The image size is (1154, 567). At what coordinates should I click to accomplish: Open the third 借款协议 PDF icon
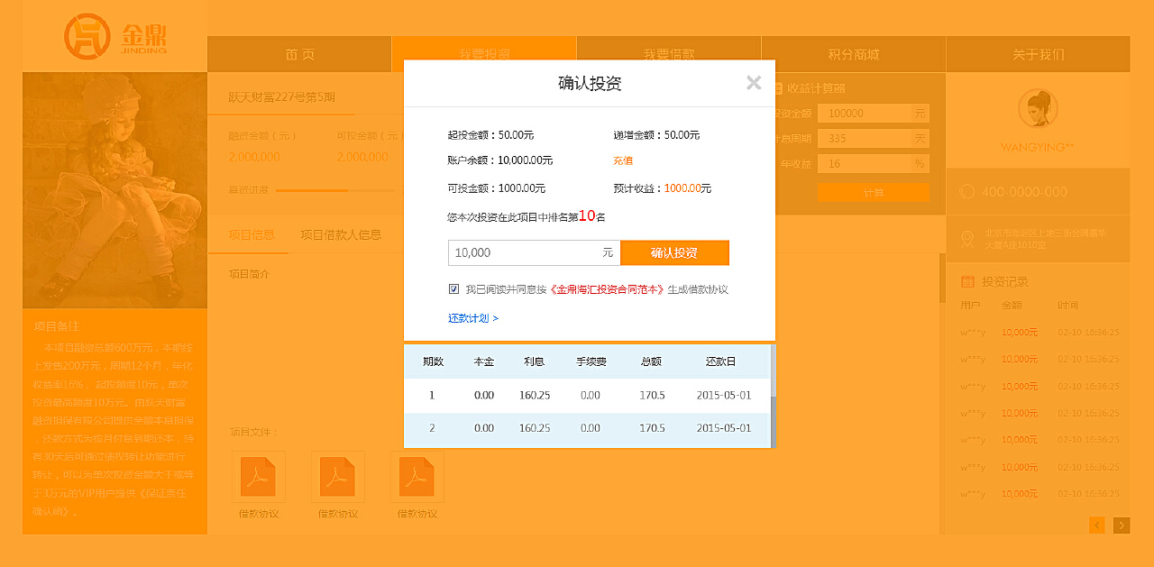417,477
